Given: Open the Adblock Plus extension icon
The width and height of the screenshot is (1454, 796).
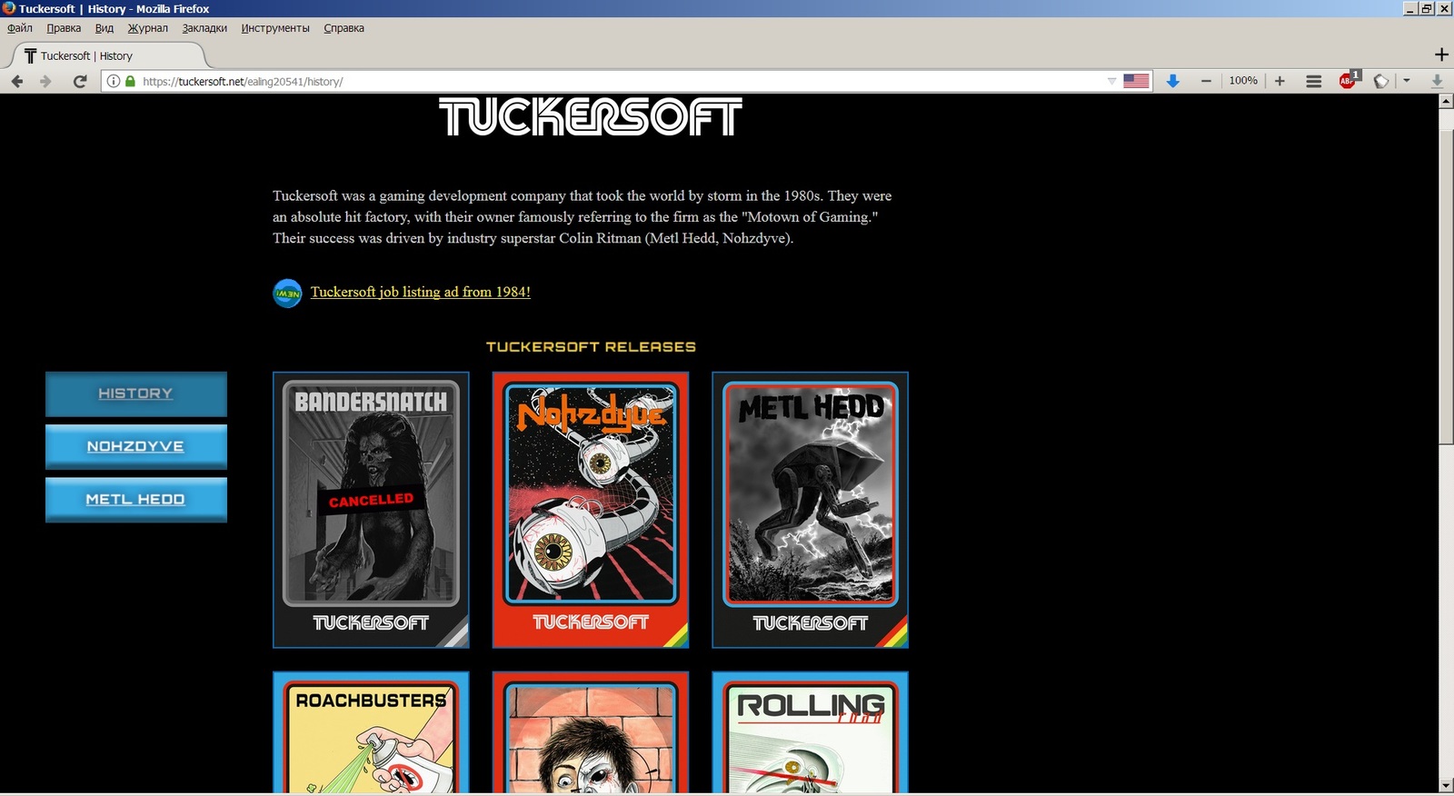Looking at the screenshot, I should click(1349, 80).
